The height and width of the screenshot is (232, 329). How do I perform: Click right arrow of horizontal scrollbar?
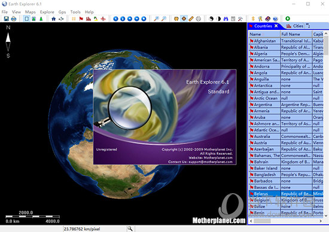(321, 221)
